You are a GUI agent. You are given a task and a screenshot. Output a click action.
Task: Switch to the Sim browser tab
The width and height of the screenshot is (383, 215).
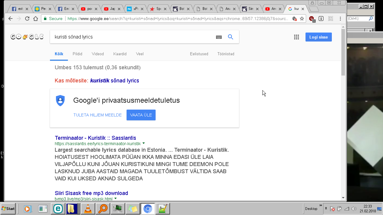250,9
